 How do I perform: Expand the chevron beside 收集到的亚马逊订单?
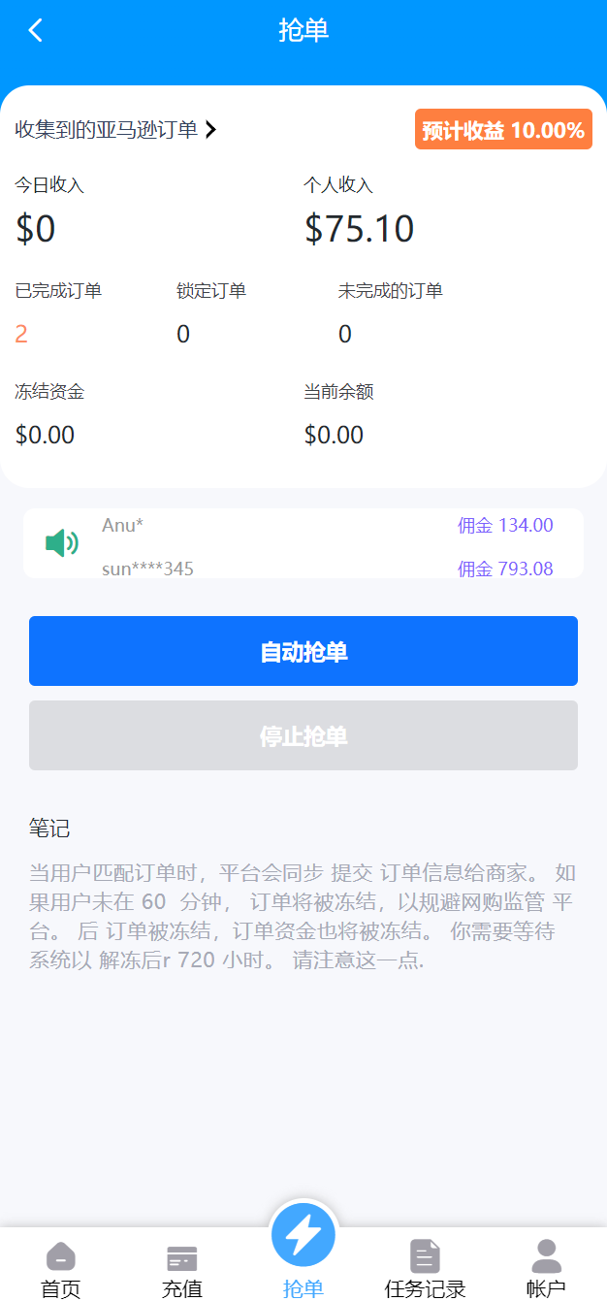pyautogui.click(x=211, y=129)
